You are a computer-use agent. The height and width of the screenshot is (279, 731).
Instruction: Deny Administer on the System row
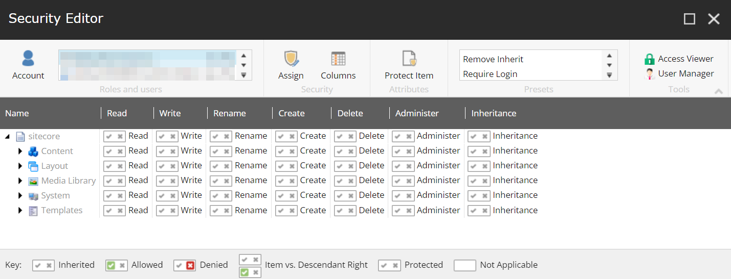(x=409, y=195)
